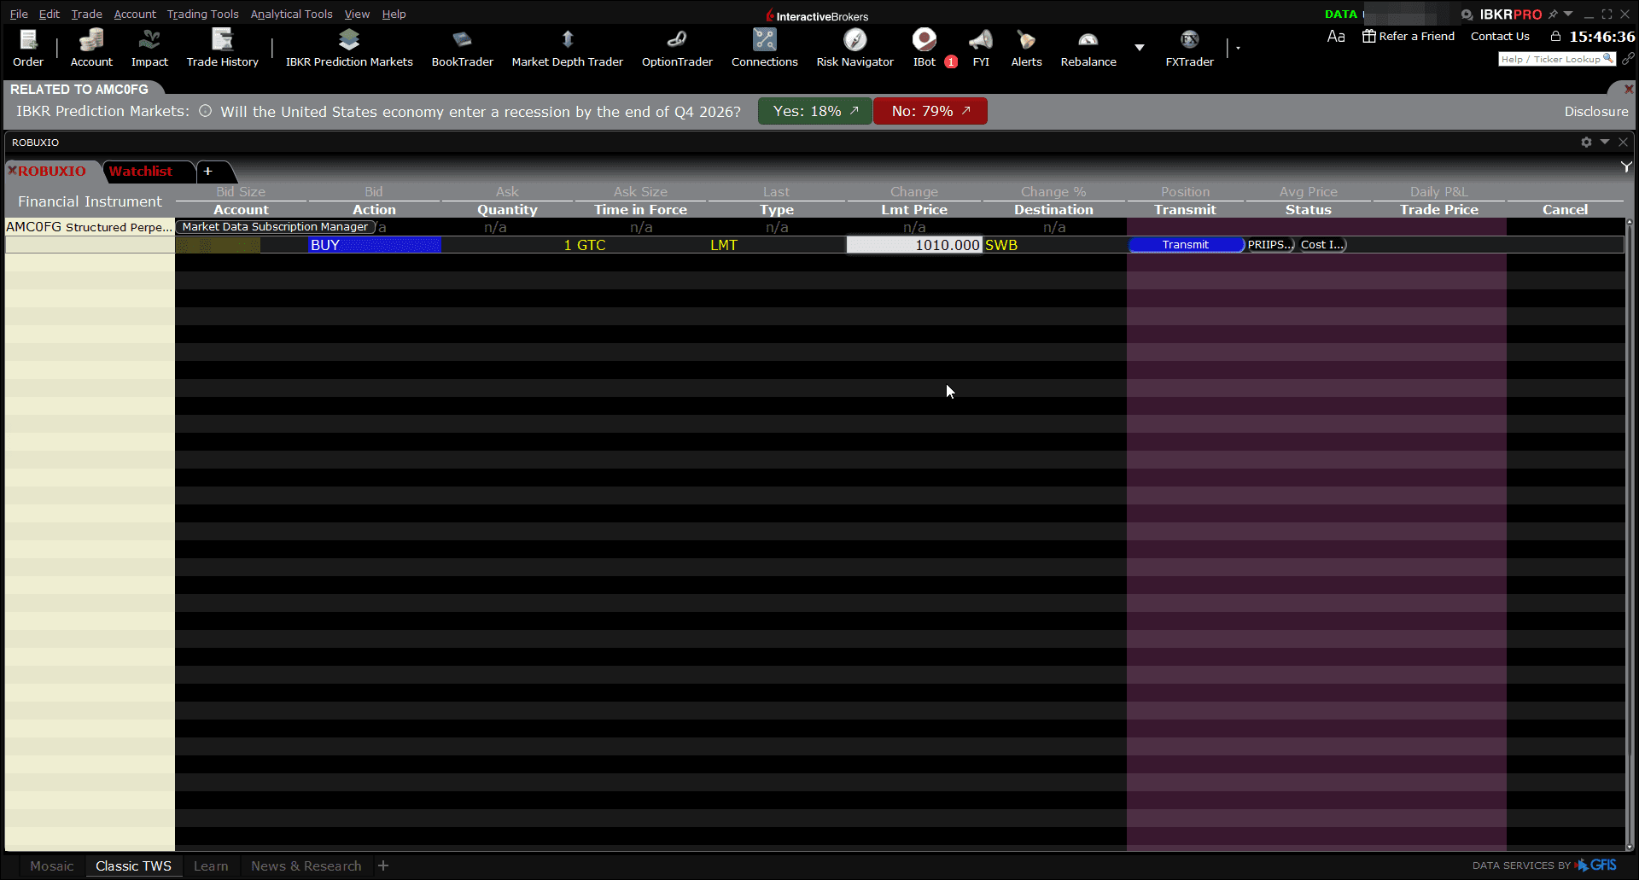Screen dimensions: 1639x880
Task: Click the filter funnel icon in watchlist
Action: point(1626,167)
